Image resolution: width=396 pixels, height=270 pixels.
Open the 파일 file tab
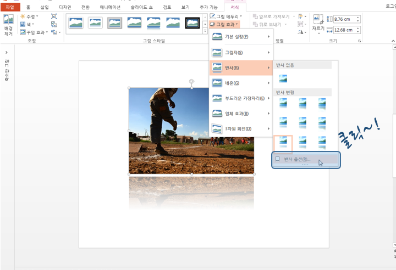point(10,7)
